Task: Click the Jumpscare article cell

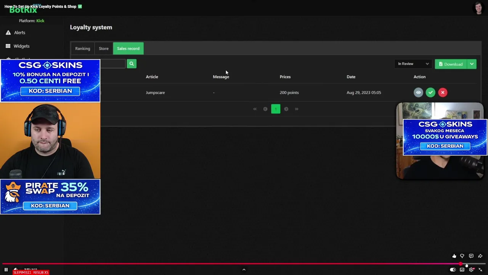Action: click(x=155, y=92)
